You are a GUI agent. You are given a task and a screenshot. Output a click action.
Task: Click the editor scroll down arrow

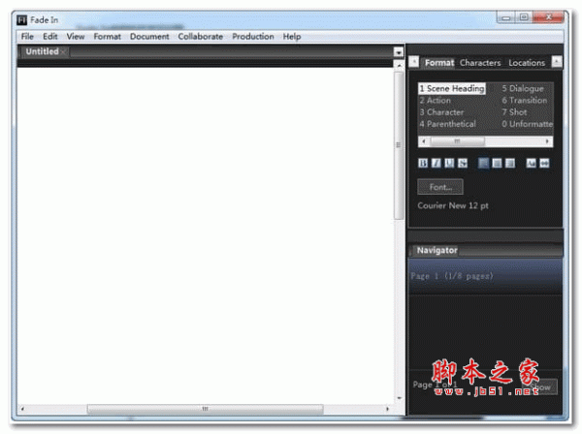[399, 398]
